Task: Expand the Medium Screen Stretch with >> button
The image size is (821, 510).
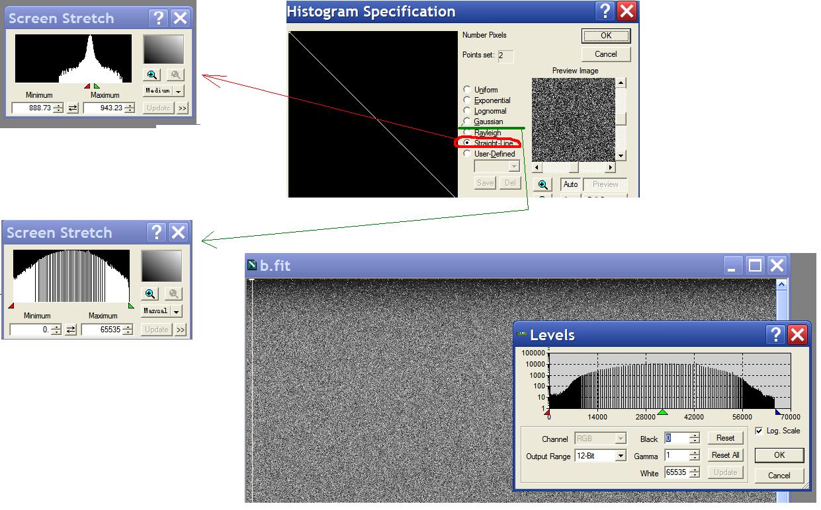Action: [x=182, y=108]
